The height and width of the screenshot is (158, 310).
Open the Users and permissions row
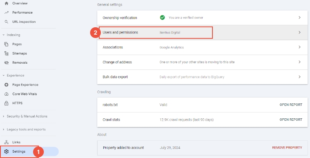pyautogui.click(x=202, y=32)
